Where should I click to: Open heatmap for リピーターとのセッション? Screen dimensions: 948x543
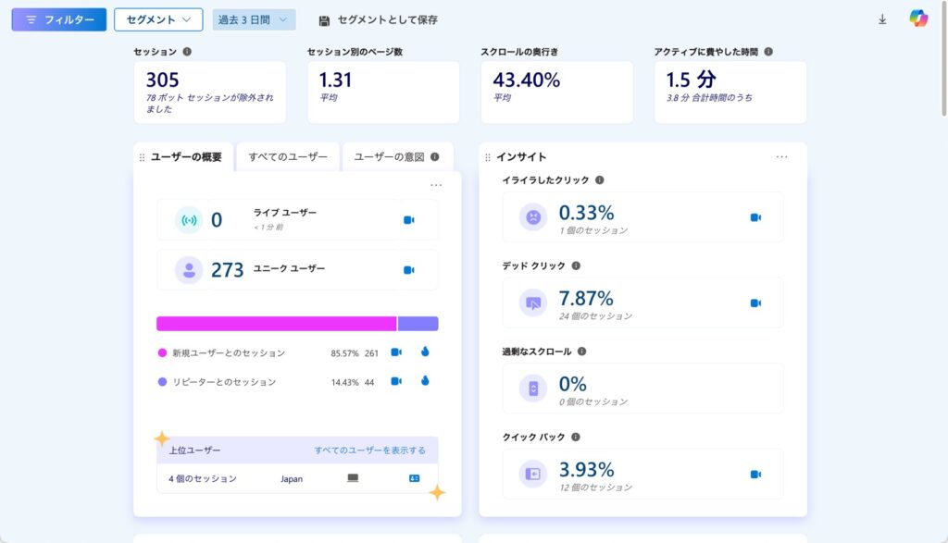(x=425, y=381)
